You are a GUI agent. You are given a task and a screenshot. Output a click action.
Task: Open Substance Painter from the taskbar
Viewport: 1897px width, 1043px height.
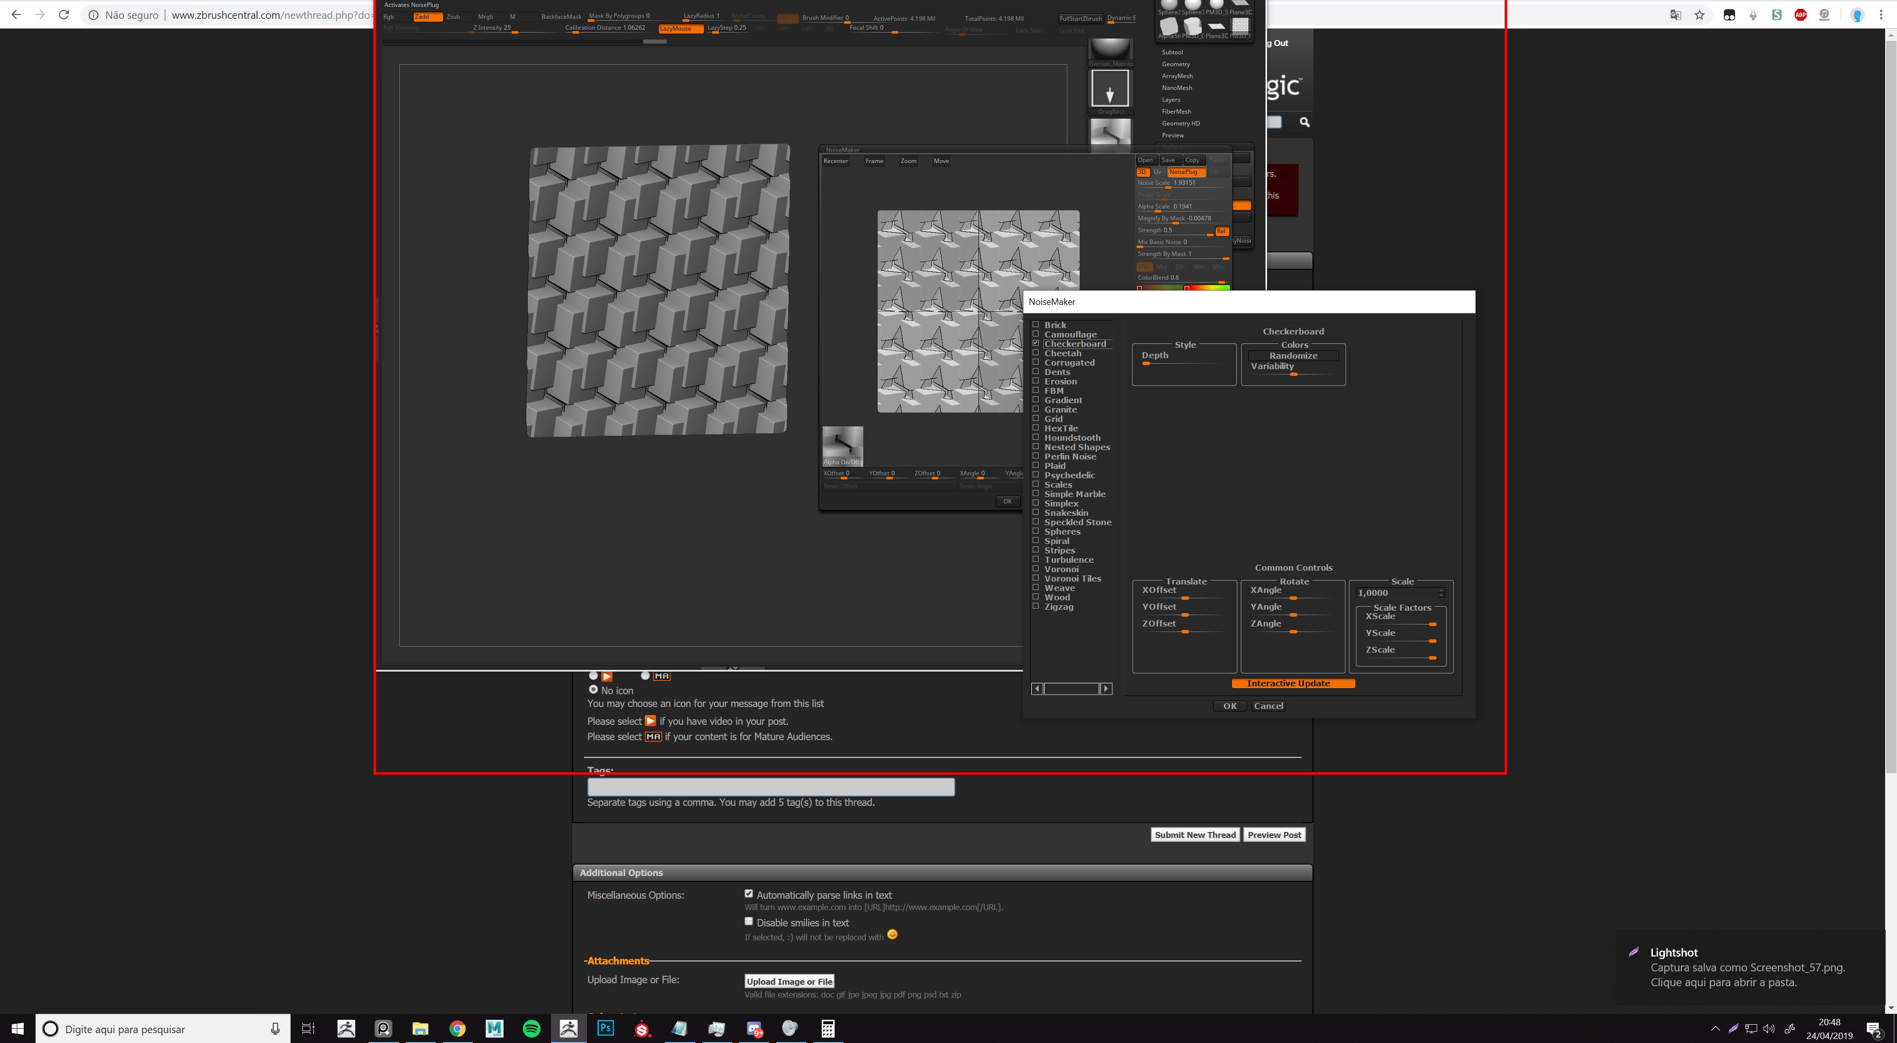642,1028
